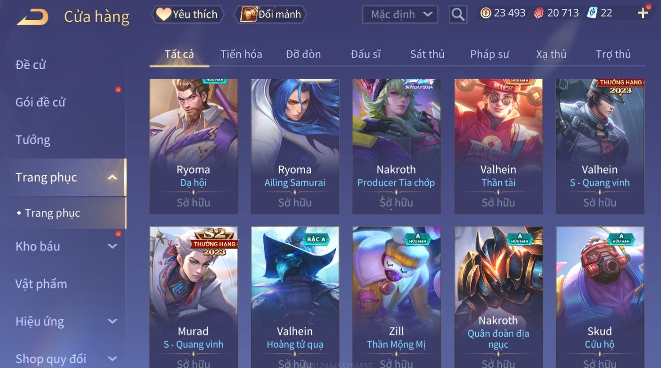Open the search magnifier icon

point(458,15)
